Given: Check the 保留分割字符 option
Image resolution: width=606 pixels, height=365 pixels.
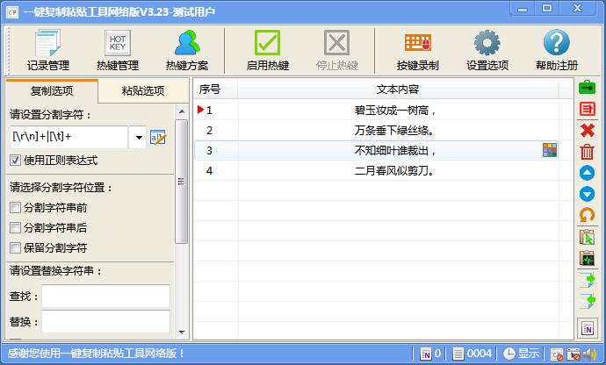Looking at the screenshot, I should coord(16,248).
